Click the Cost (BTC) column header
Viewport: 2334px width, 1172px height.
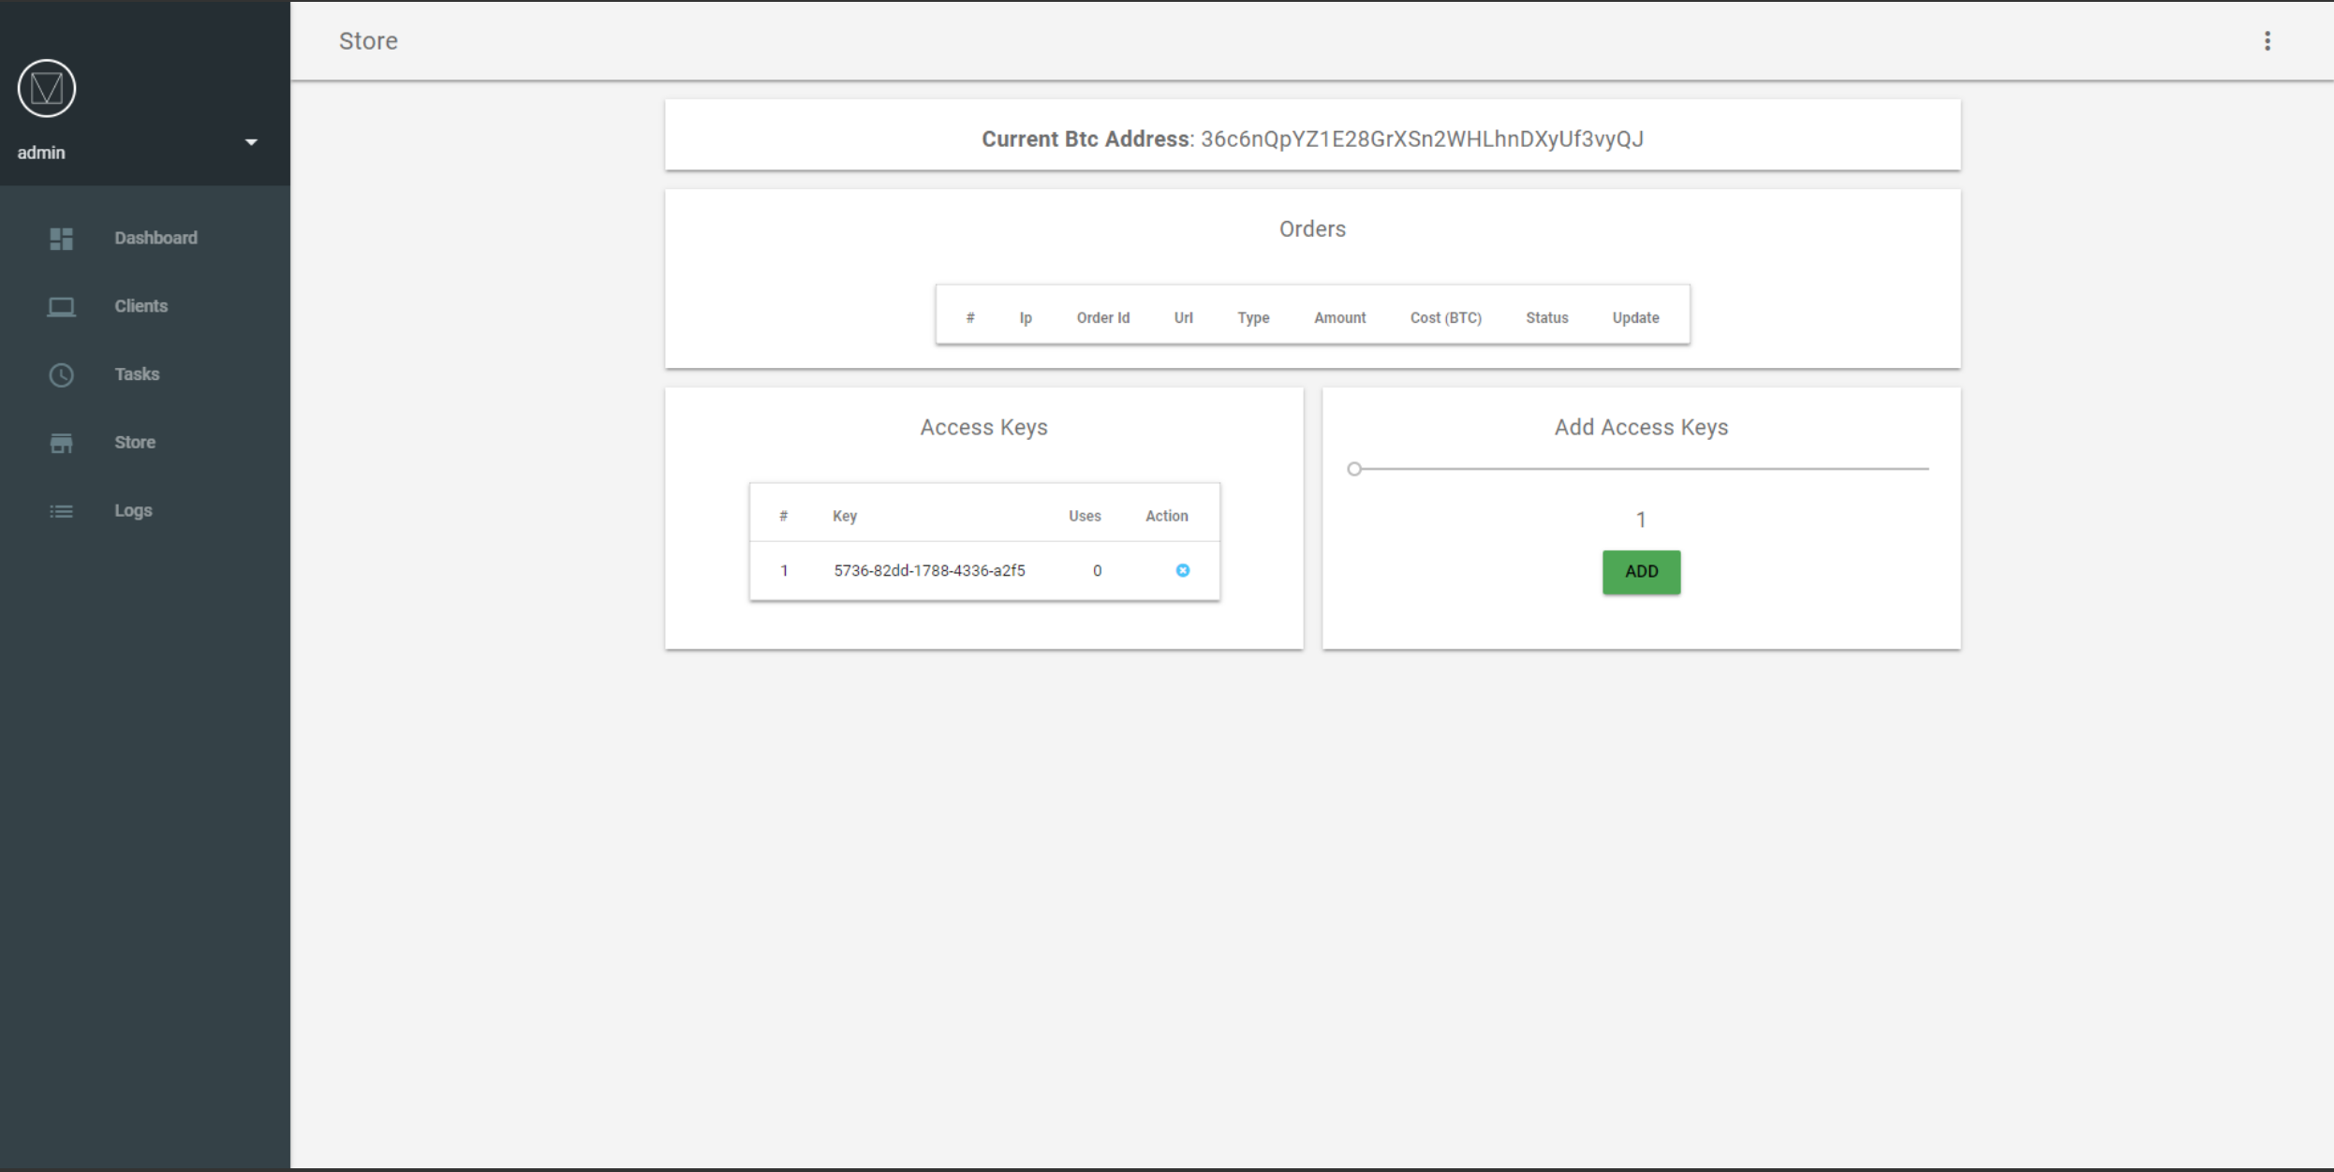pos(1445,318)
